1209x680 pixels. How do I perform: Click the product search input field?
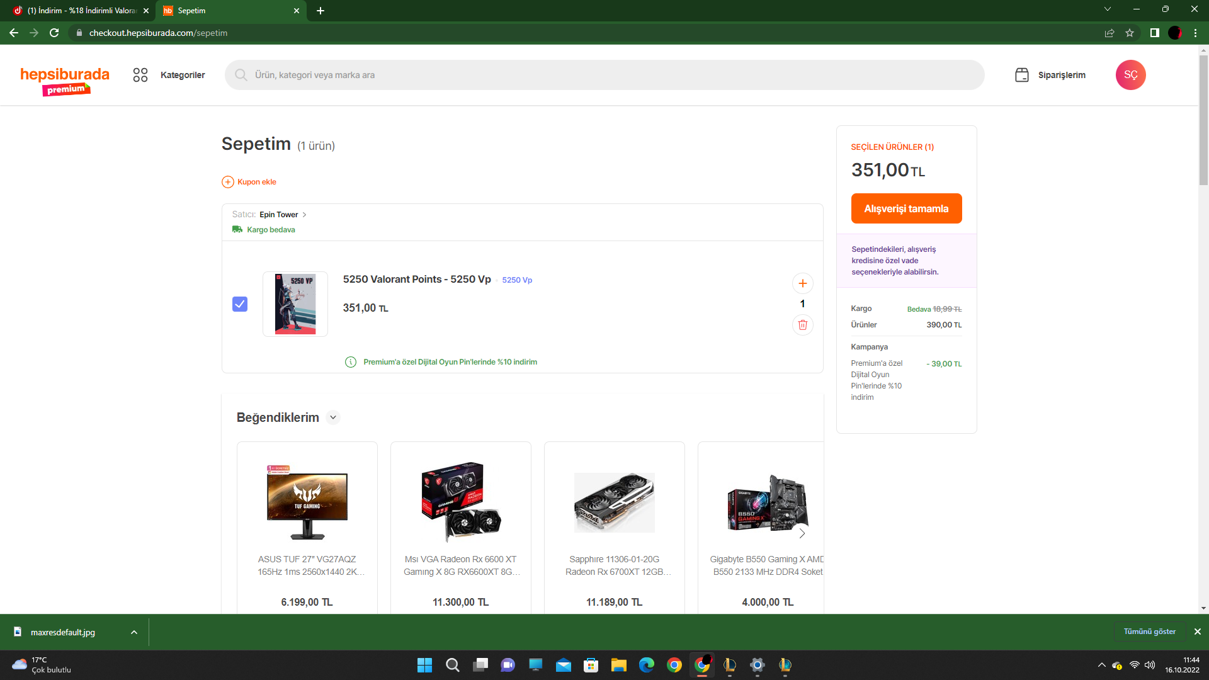pos(604,75)
